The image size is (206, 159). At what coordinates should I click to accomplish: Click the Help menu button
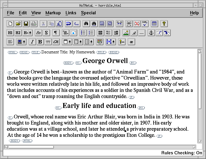(194, 13)
